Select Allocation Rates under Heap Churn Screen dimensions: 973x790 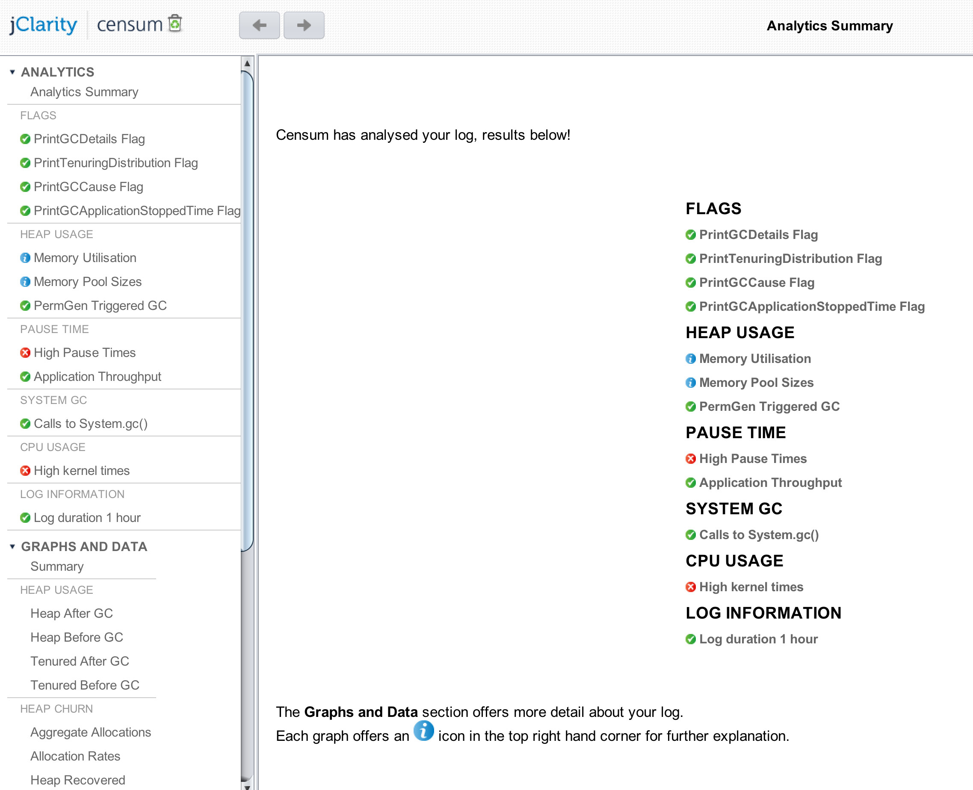75,756
